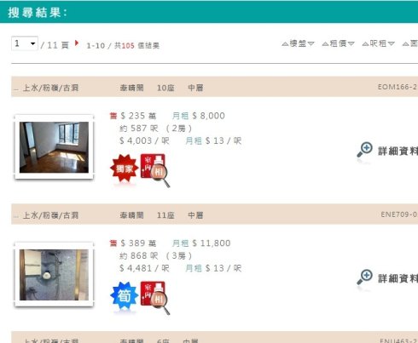
Task: Click the blue 筍 bargain badge
Action: [x=125, y=295]
